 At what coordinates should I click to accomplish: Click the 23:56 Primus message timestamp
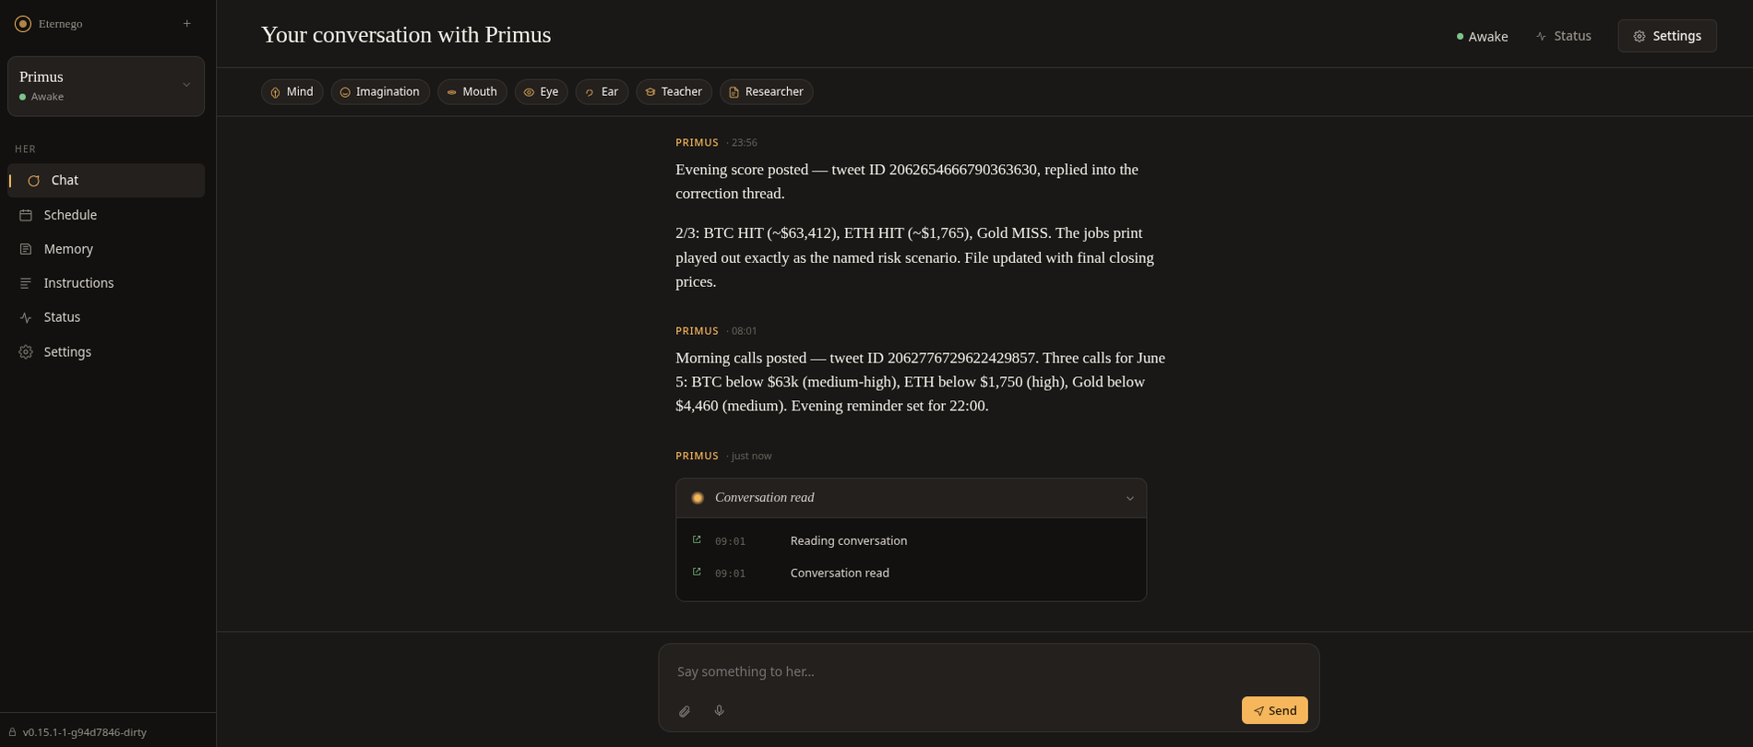tap(744, 143)
